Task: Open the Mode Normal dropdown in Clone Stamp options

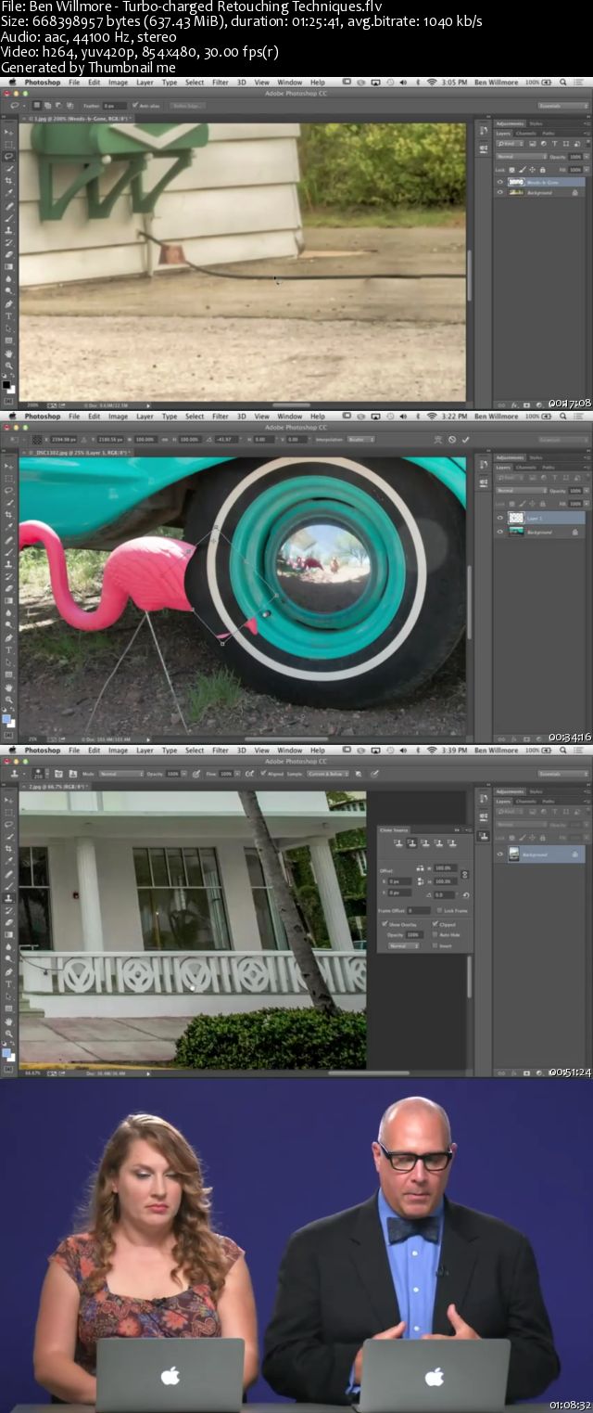Action: point(121,774)
